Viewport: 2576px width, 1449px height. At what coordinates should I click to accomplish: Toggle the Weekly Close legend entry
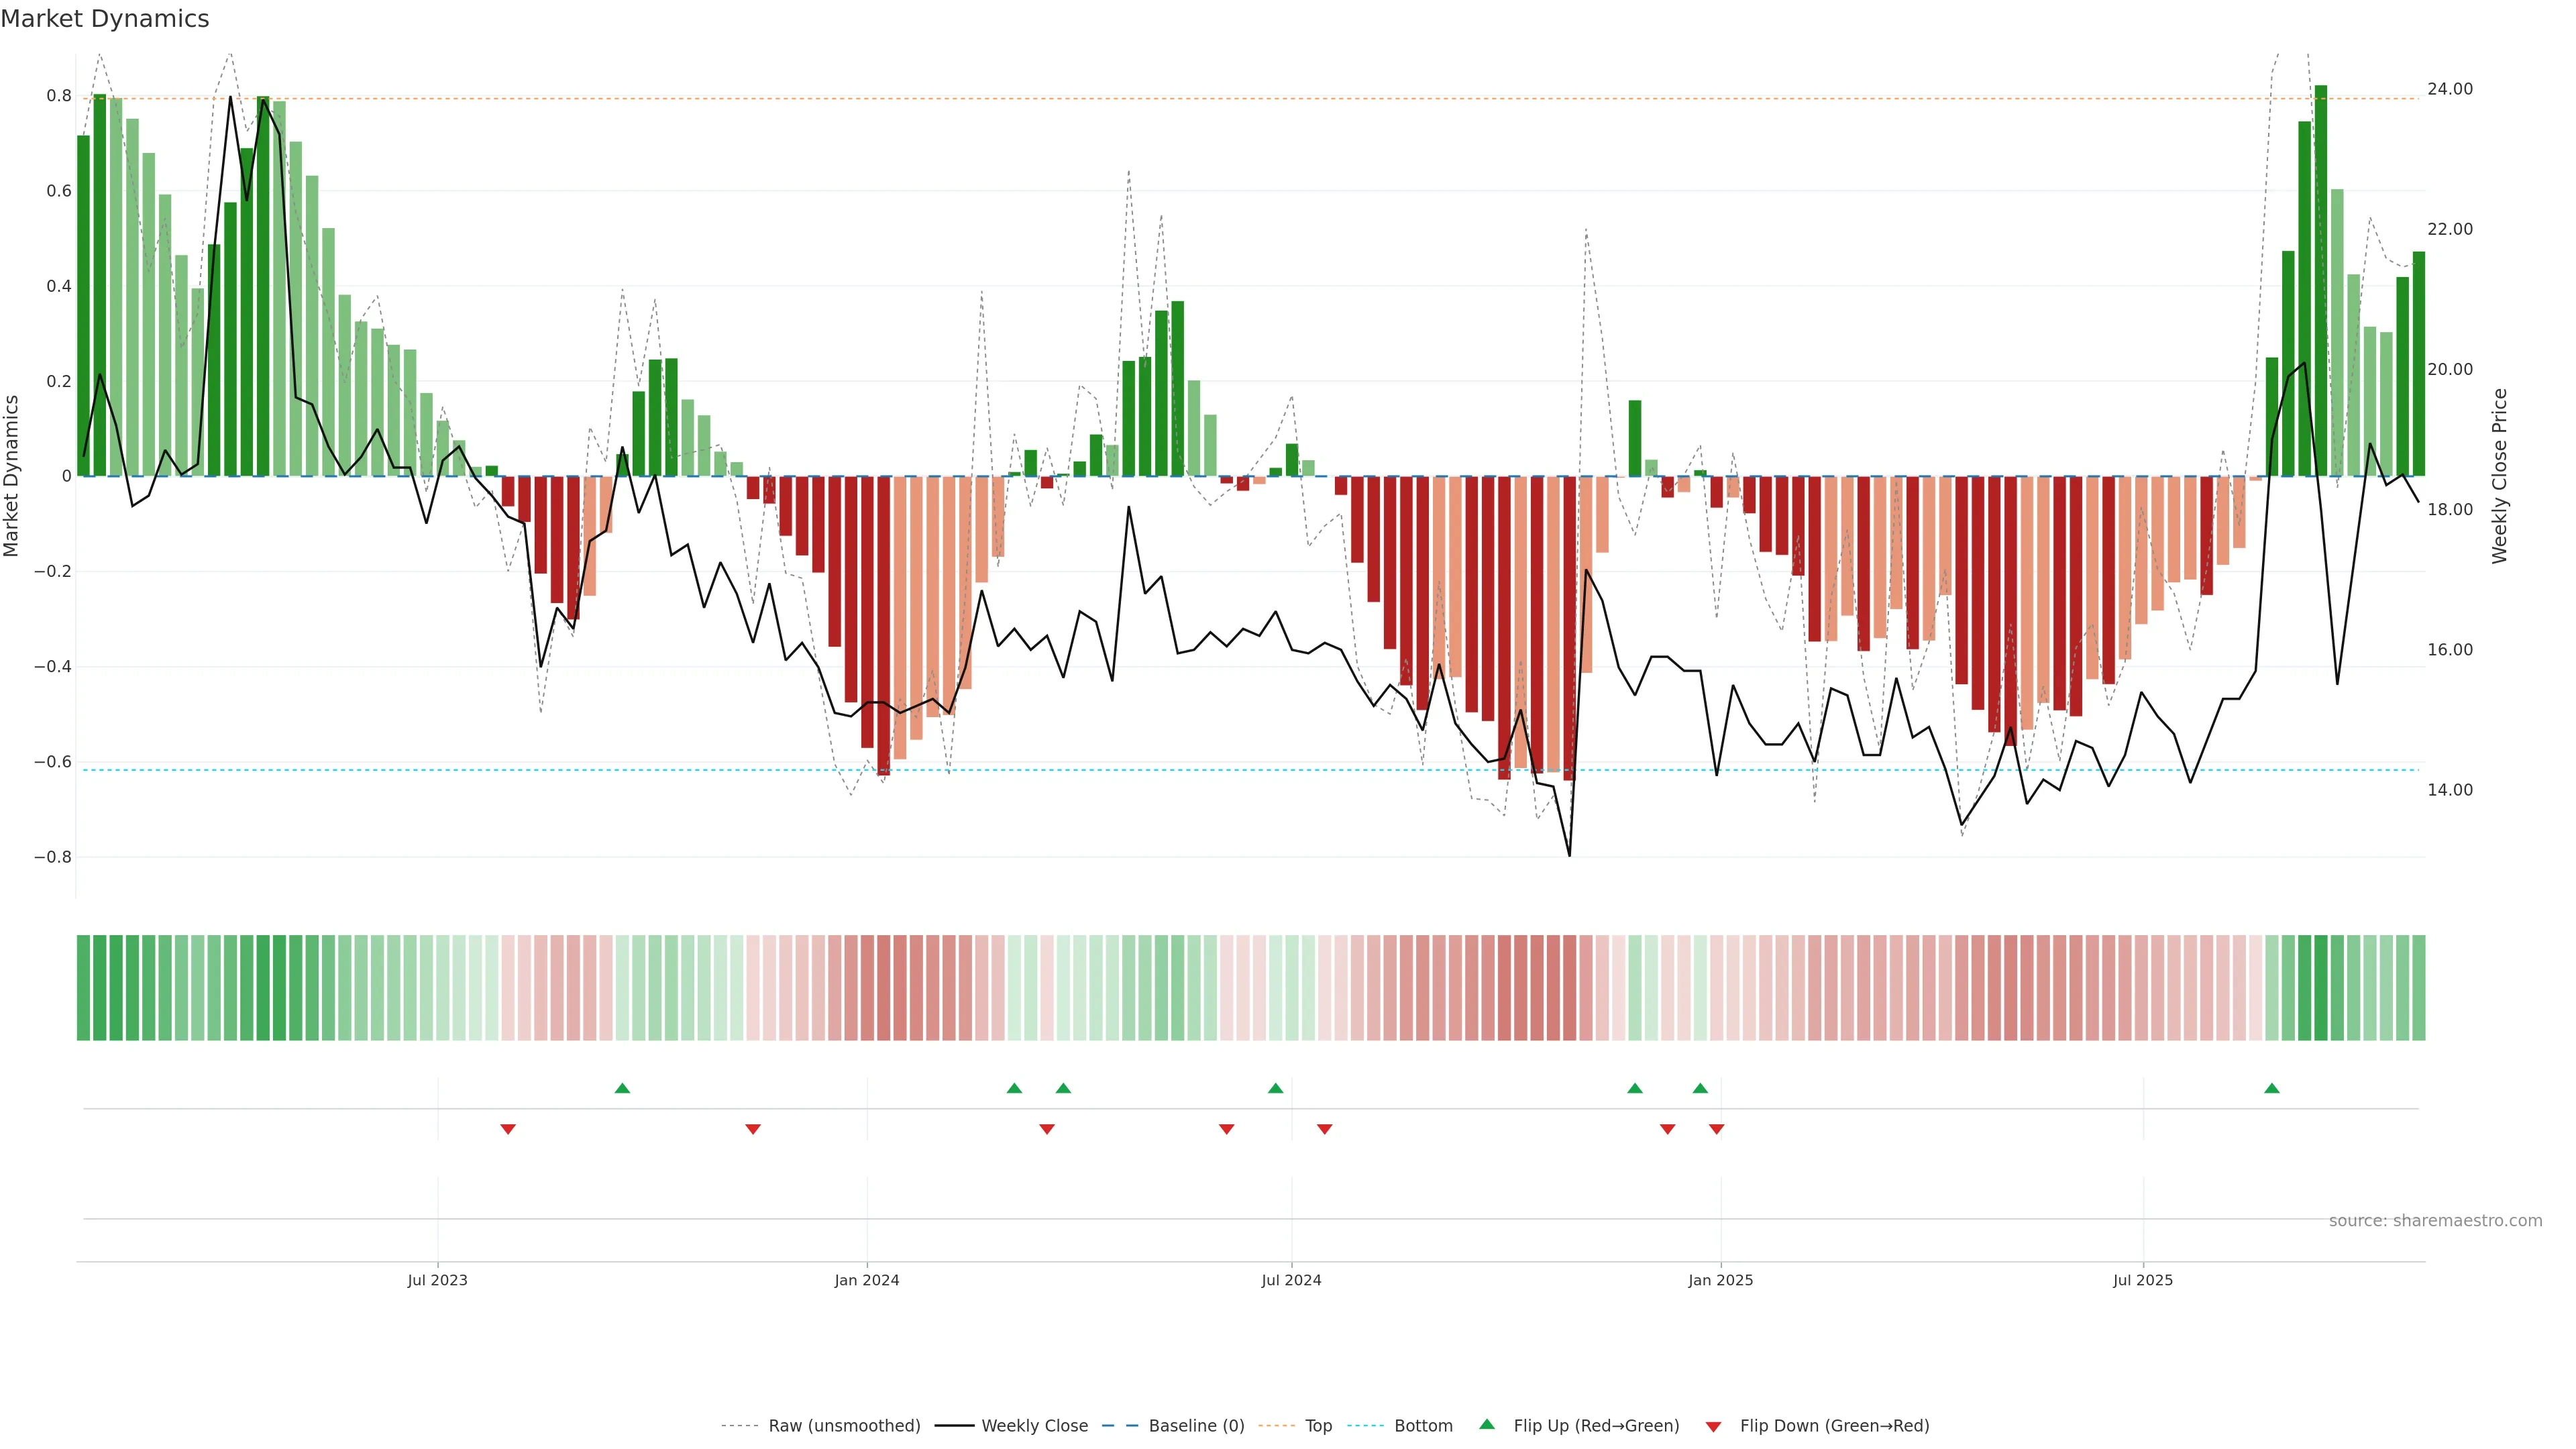(x=1034, y=1426)
